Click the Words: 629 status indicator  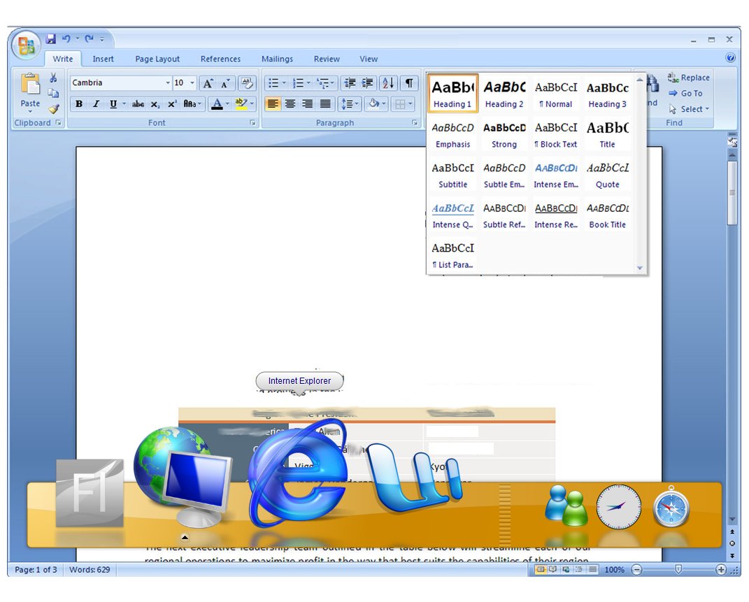coord(90,570)
